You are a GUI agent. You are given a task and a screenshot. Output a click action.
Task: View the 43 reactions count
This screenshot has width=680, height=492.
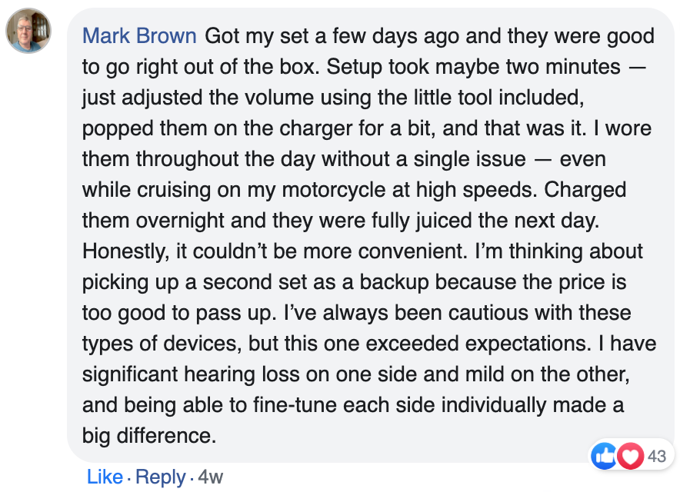coord(657,457)
